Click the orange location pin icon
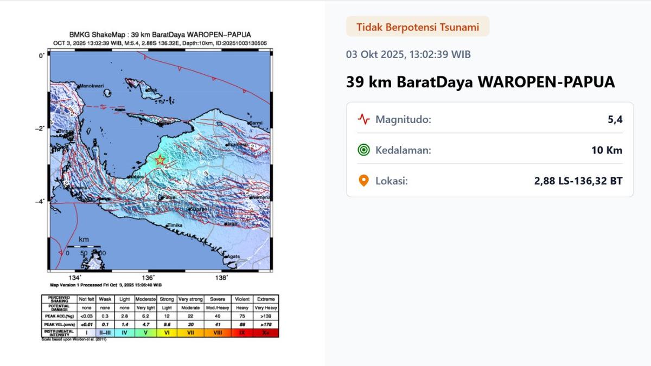 [363, 181]
